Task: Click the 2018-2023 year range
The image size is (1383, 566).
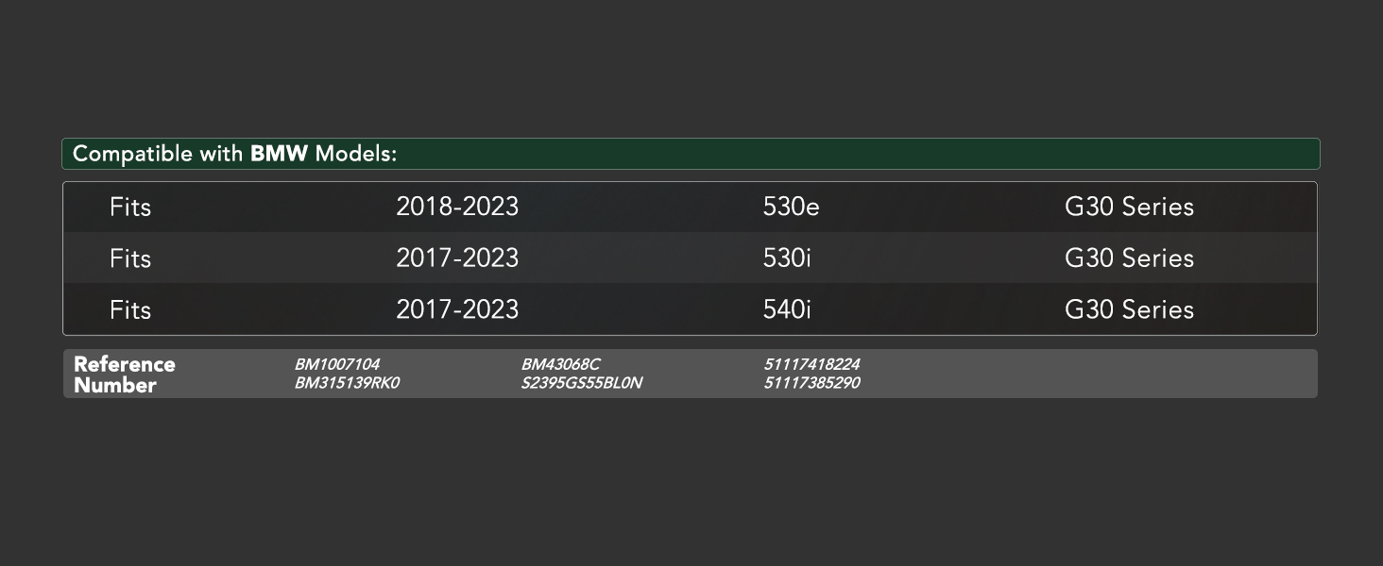Action: [457, 207]
